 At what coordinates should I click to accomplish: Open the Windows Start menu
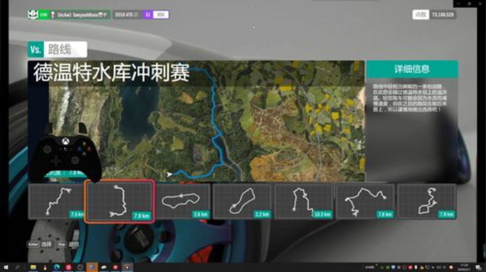(x=6, y=267)
